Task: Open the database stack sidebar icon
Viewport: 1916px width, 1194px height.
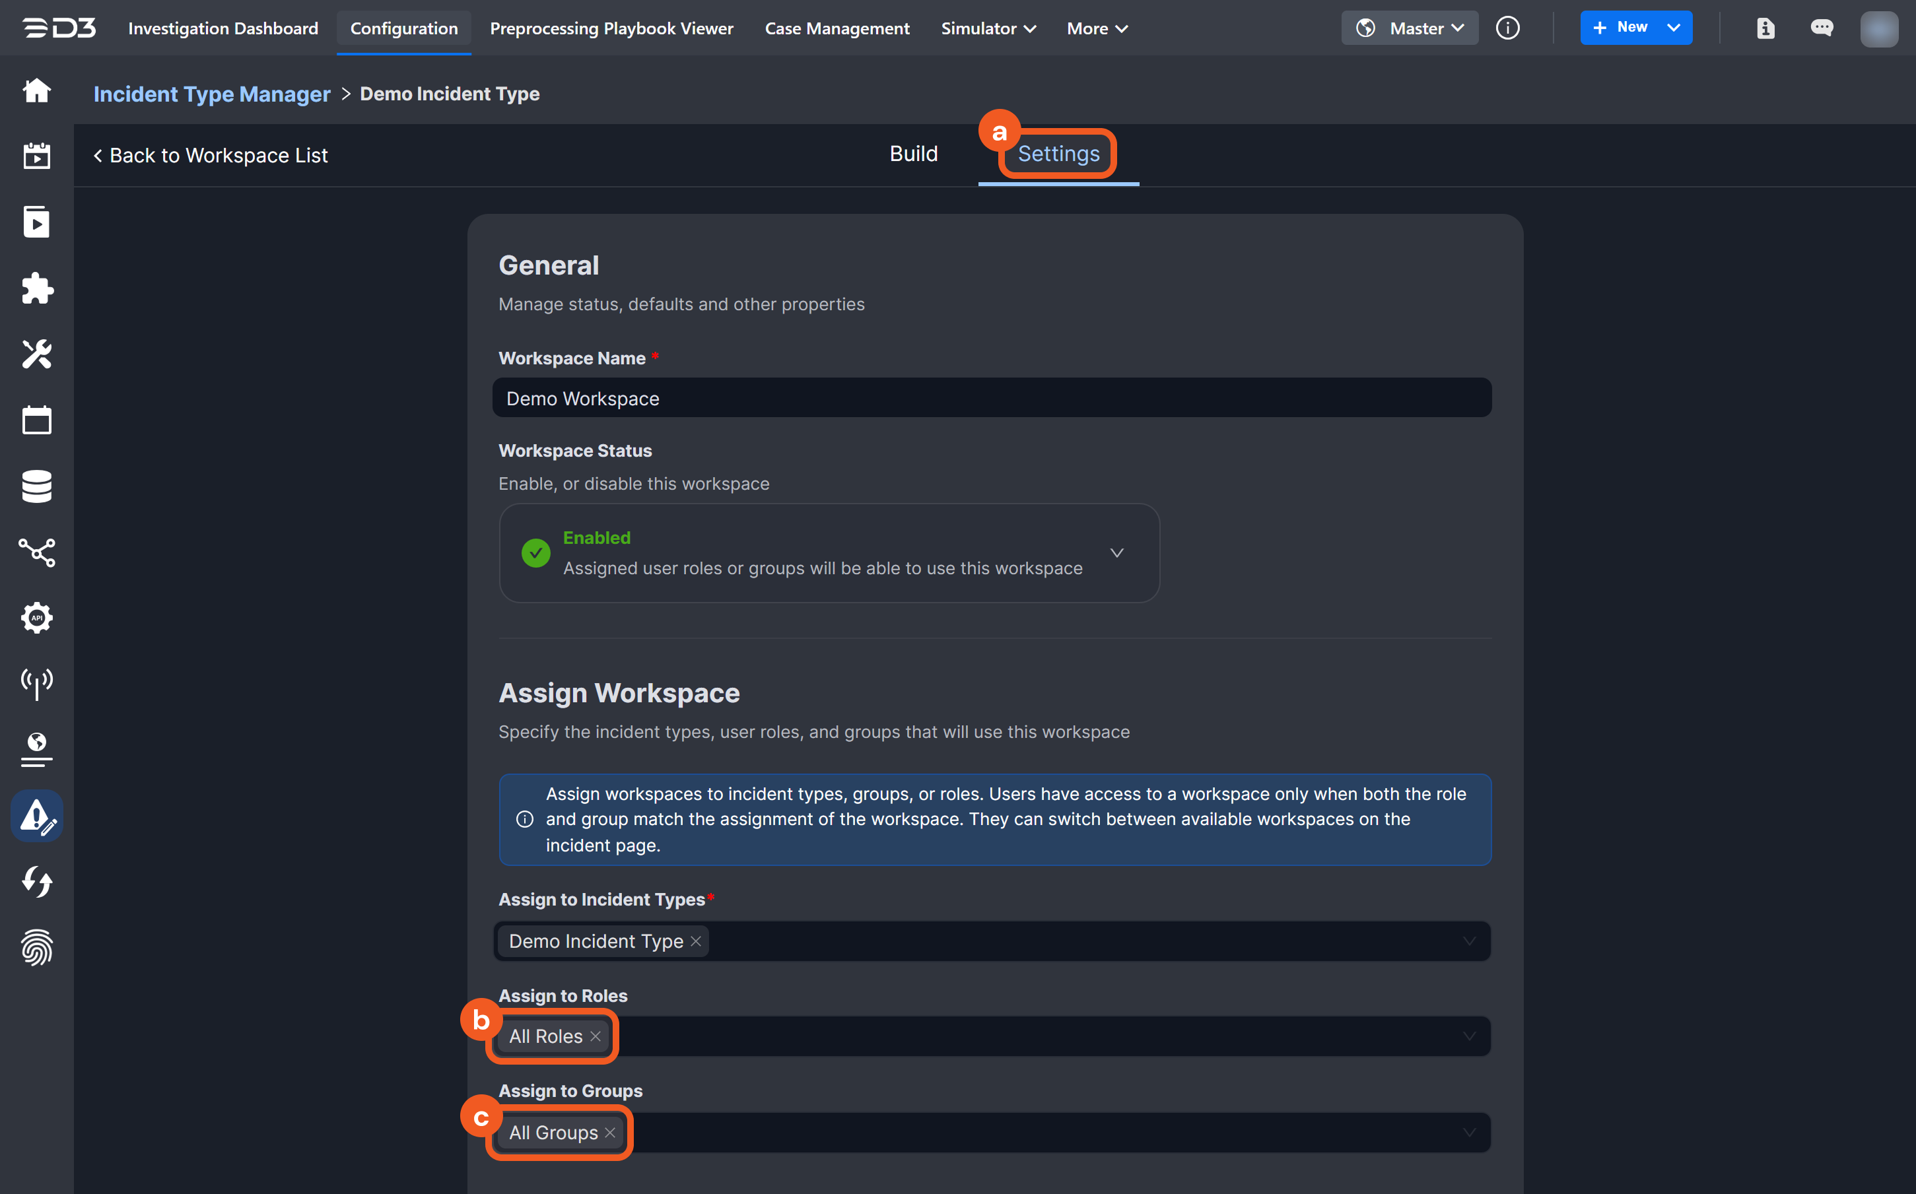Action: (36, 486)
